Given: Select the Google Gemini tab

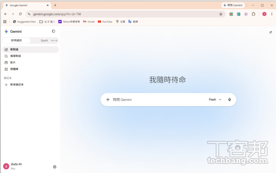Looking at the screenshot, I should [26, 5].
